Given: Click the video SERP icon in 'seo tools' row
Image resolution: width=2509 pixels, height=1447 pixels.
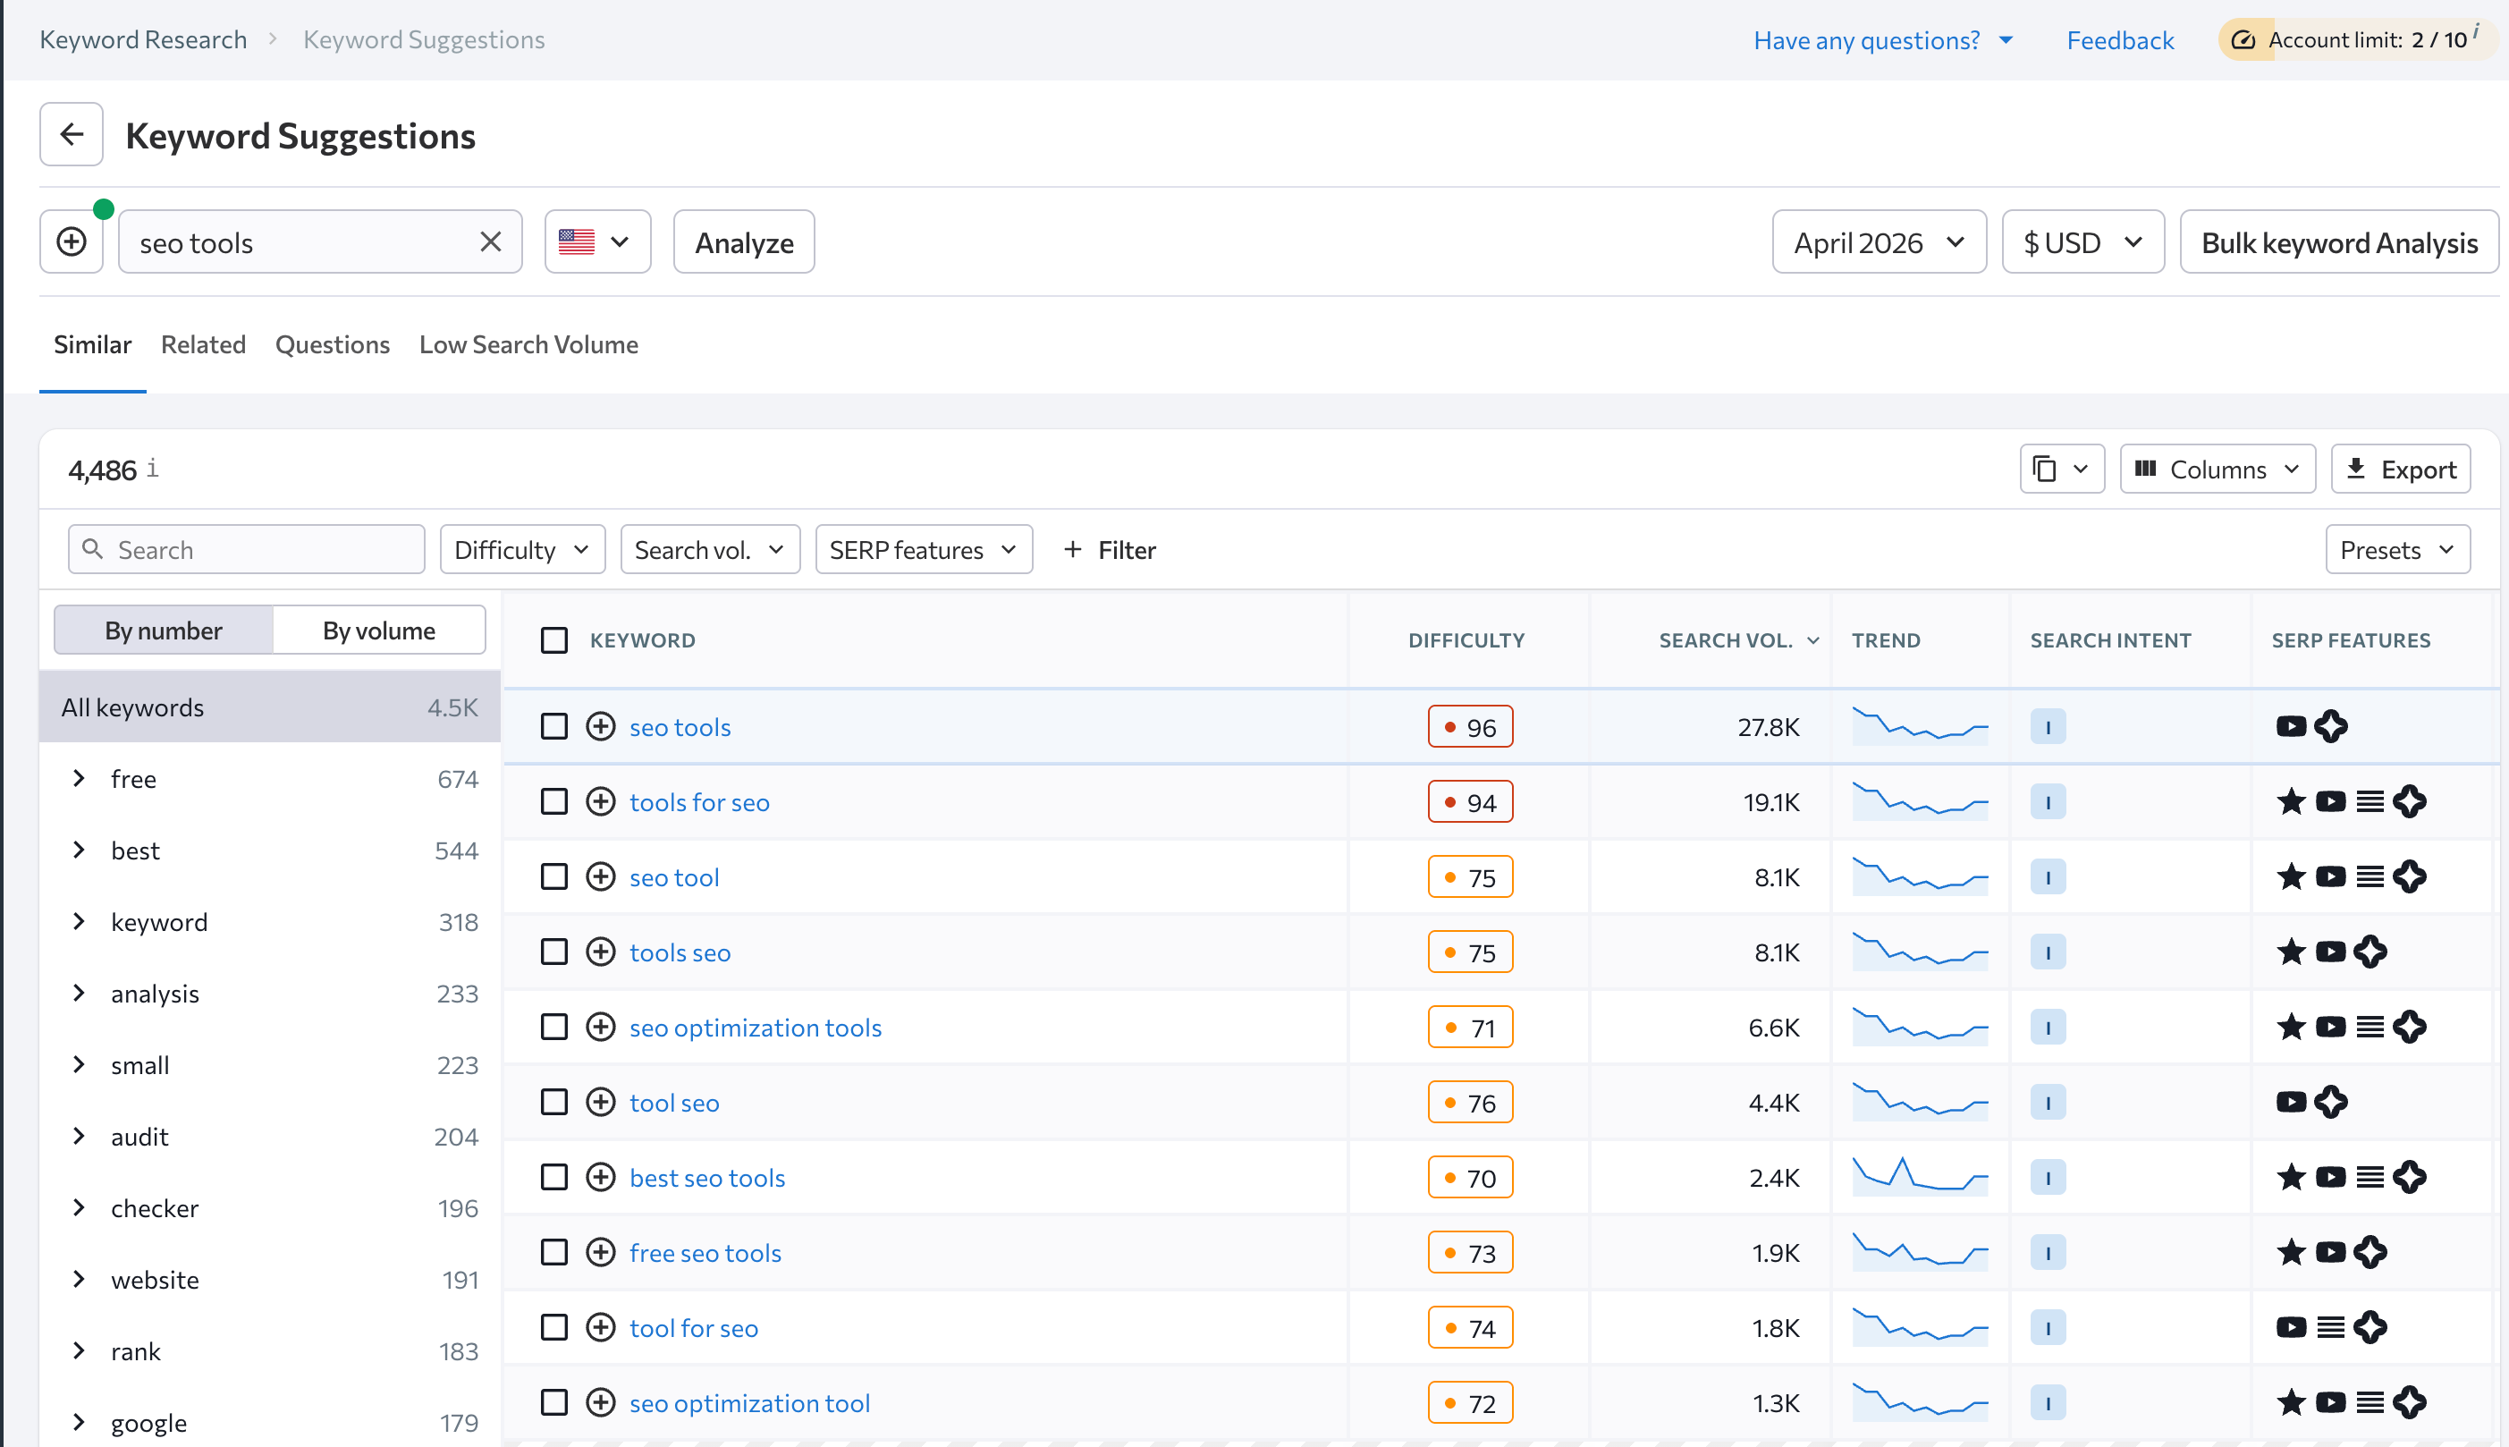Looking at the screenshot, I should tap(2292, 726).
